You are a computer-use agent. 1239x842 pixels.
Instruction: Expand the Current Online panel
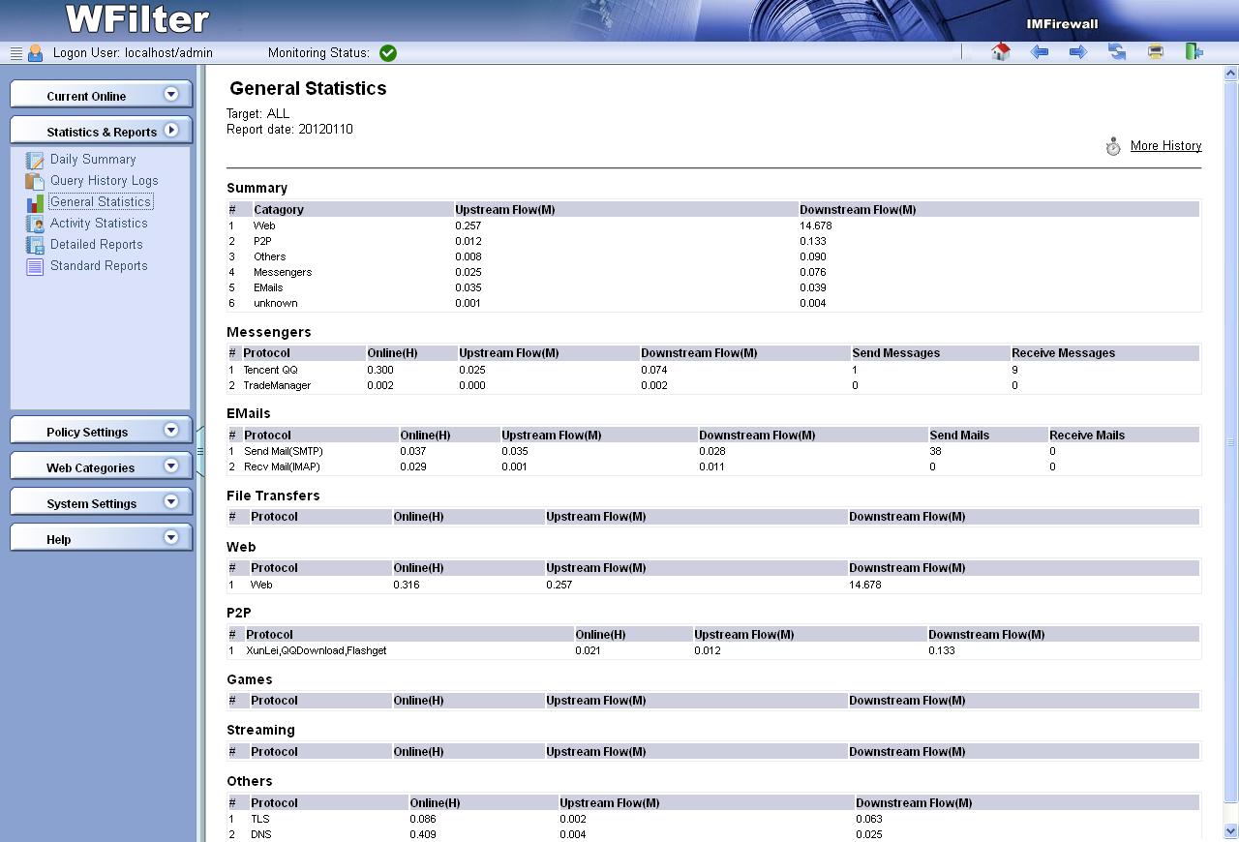coord(101,95)
